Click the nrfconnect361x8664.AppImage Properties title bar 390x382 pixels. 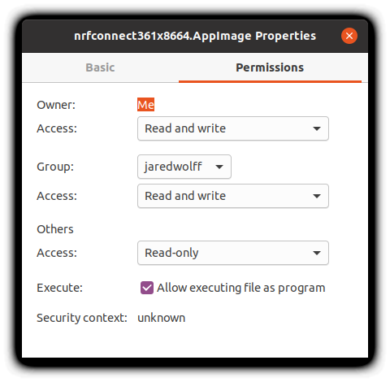[x=195, y=36]
